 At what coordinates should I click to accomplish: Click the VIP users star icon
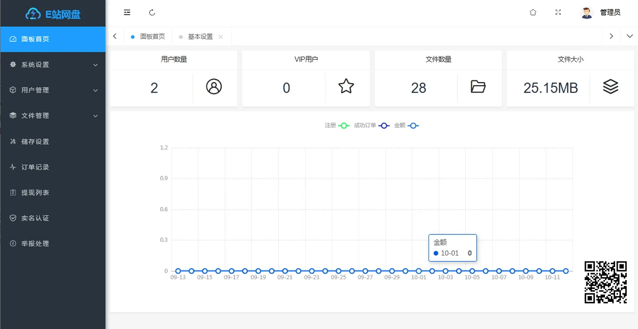coord(346,86)
